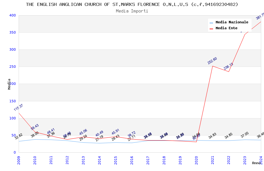The height and width of the screenshot is (171, 264).
Task: Click the 0 tick on the vertical axis
Action: (15, 152)
